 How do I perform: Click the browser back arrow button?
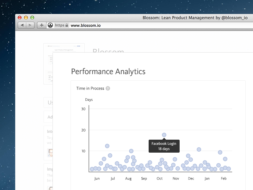22,25
